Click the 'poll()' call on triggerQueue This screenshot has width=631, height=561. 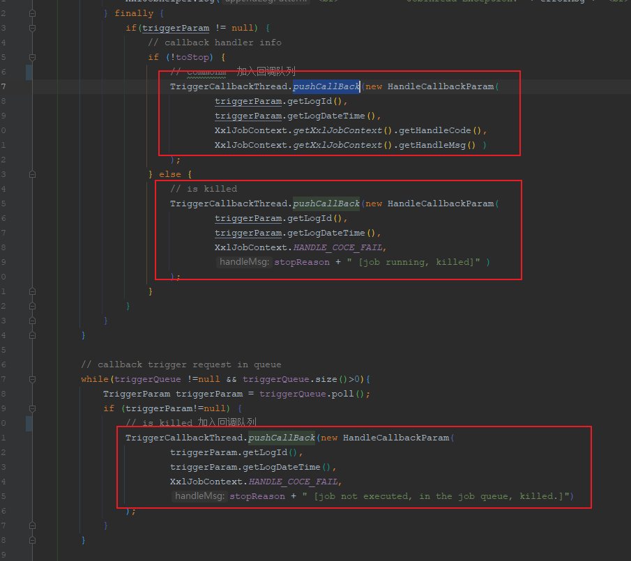(348, 394)
